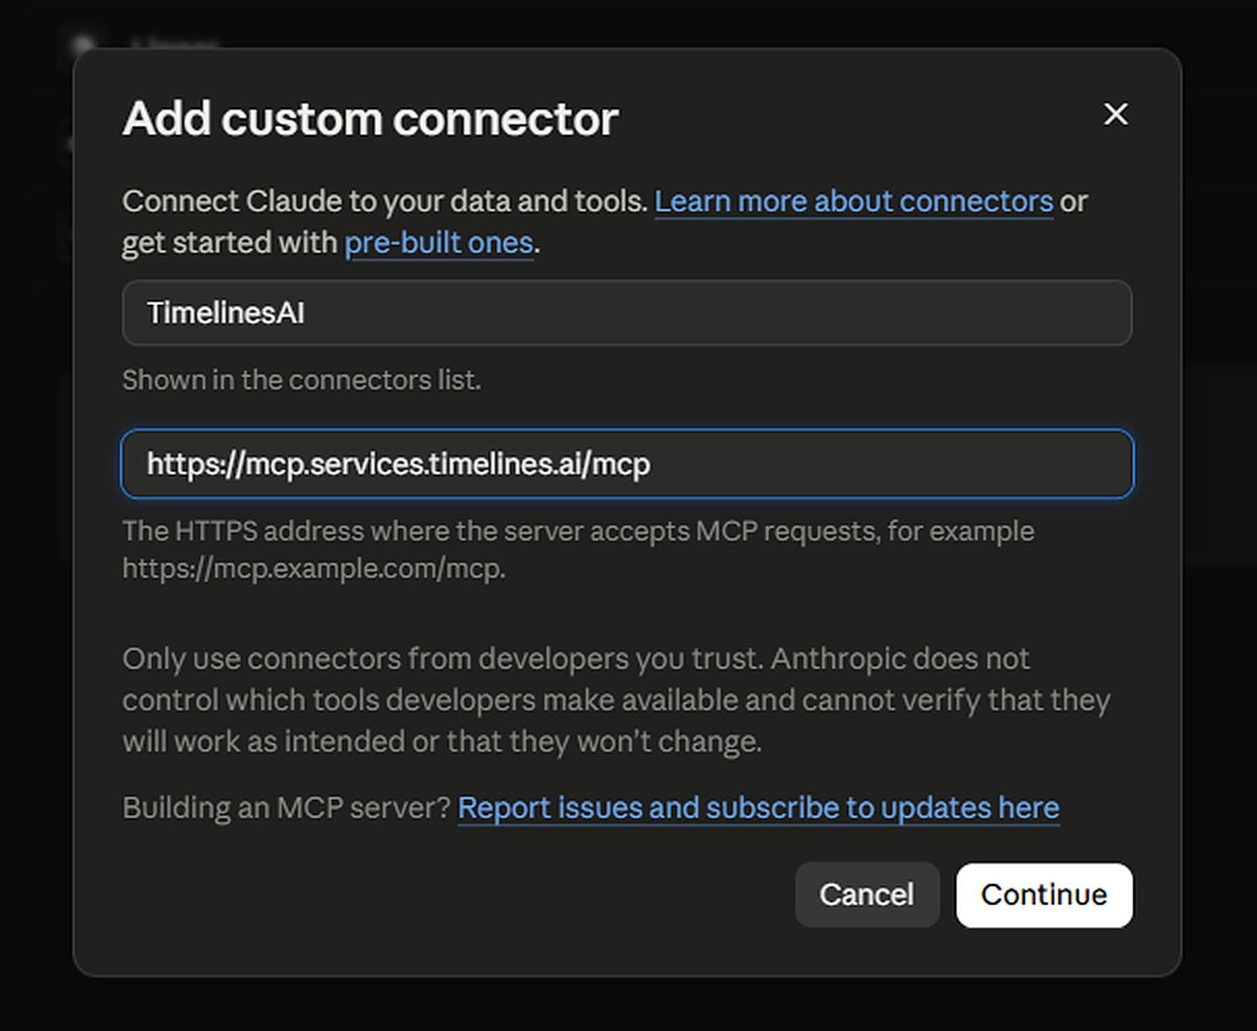Focus the MCP server URL input field
This screenshot has height=1031, width=1257.
[627, 463]
